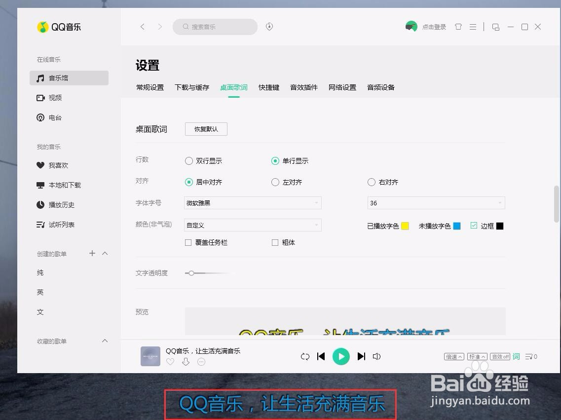Click the listen-by-voice microphone icon

pos(269,27)
